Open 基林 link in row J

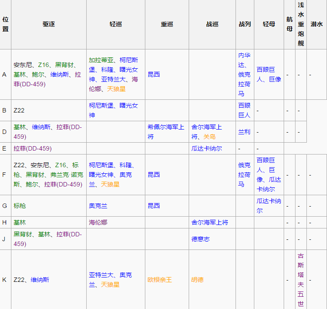click(x=44, y=234)
